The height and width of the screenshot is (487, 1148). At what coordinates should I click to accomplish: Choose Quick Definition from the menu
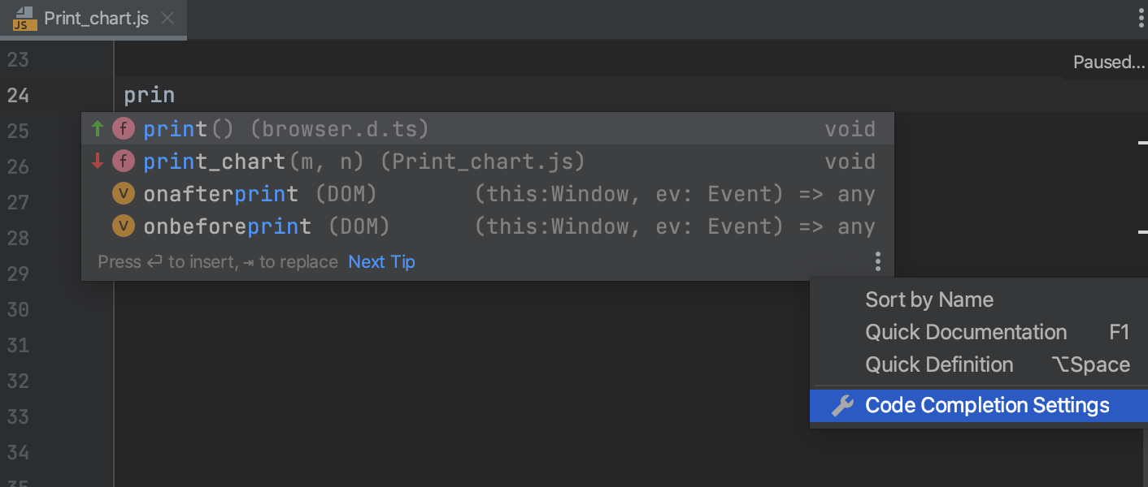(939, 364)
